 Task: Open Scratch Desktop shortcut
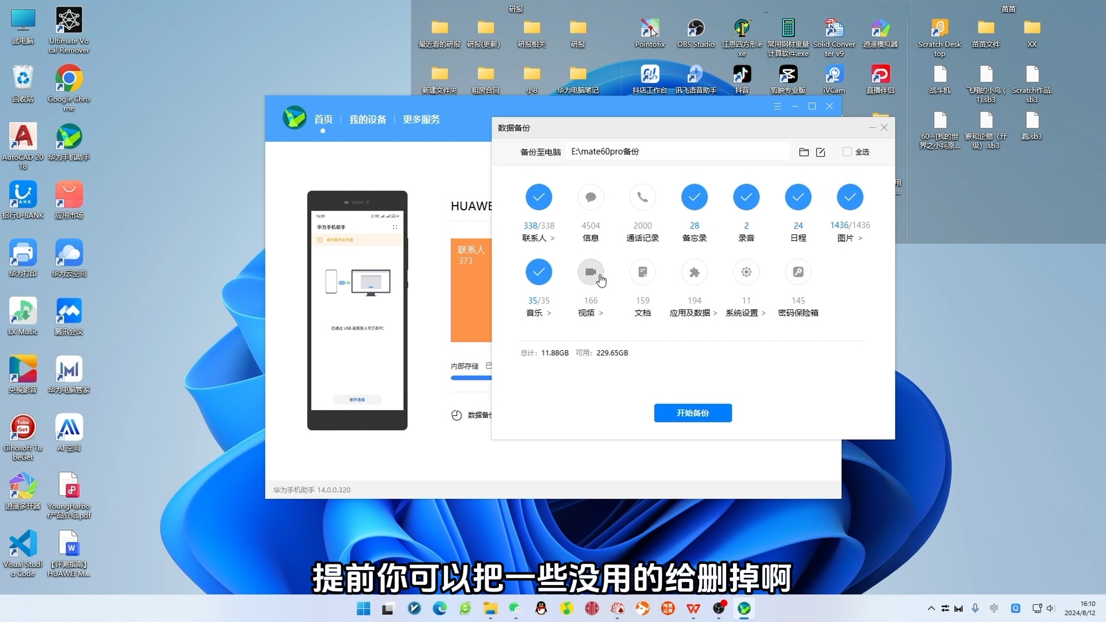(x=939, y=38)
